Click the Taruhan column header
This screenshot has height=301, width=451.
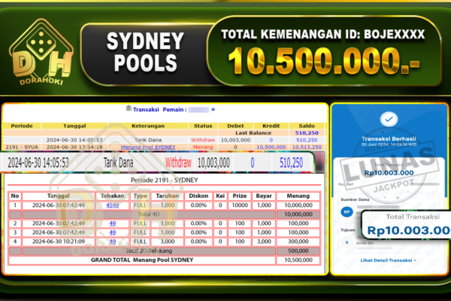click(168, 196)
